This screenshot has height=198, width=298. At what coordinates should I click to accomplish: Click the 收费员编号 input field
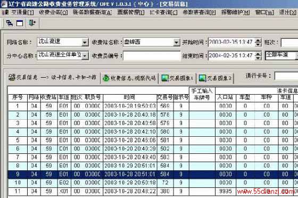tap(152, 56)
